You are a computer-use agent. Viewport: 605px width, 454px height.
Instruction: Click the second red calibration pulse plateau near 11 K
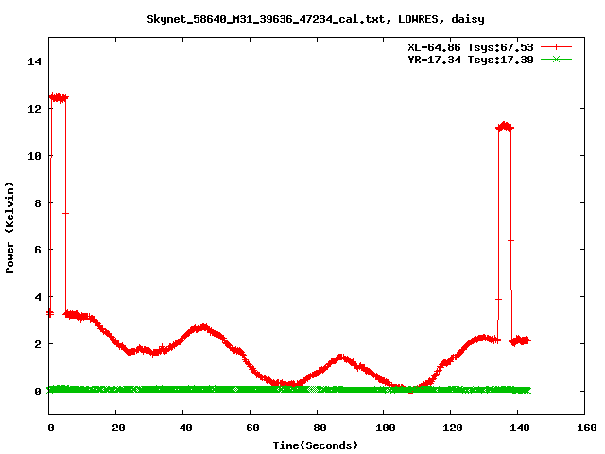coord(505,127)
